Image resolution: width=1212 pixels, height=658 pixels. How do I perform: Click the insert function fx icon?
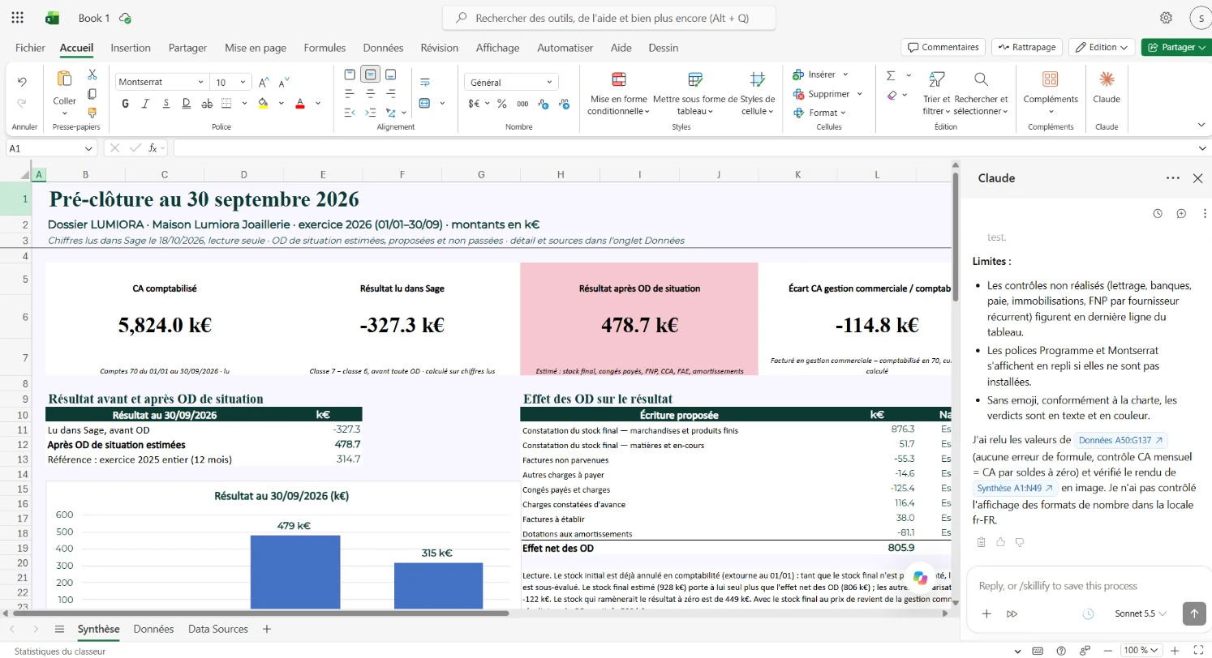pyautogui.click(x=153, y=148)
